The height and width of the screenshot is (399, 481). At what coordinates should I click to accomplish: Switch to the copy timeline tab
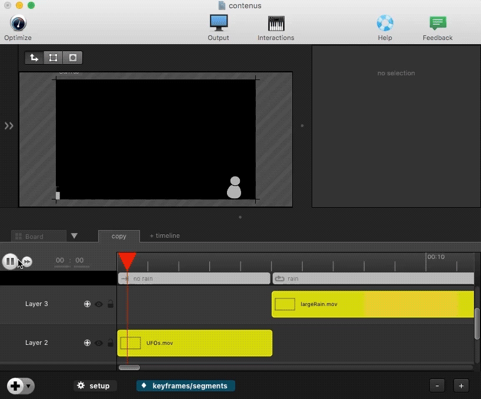click(x=119, y=236)
